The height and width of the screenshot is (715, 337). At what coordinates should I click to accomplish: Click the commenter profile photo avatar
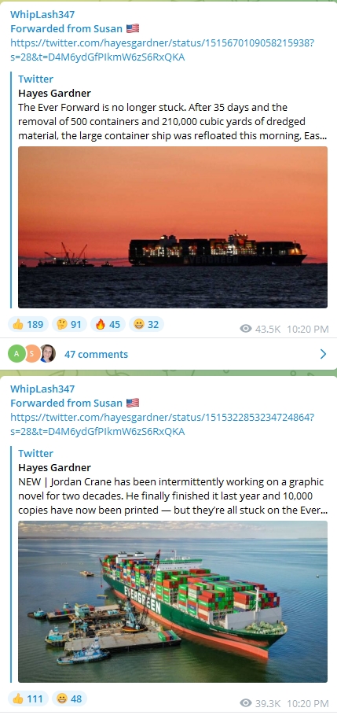pos(48,354)
